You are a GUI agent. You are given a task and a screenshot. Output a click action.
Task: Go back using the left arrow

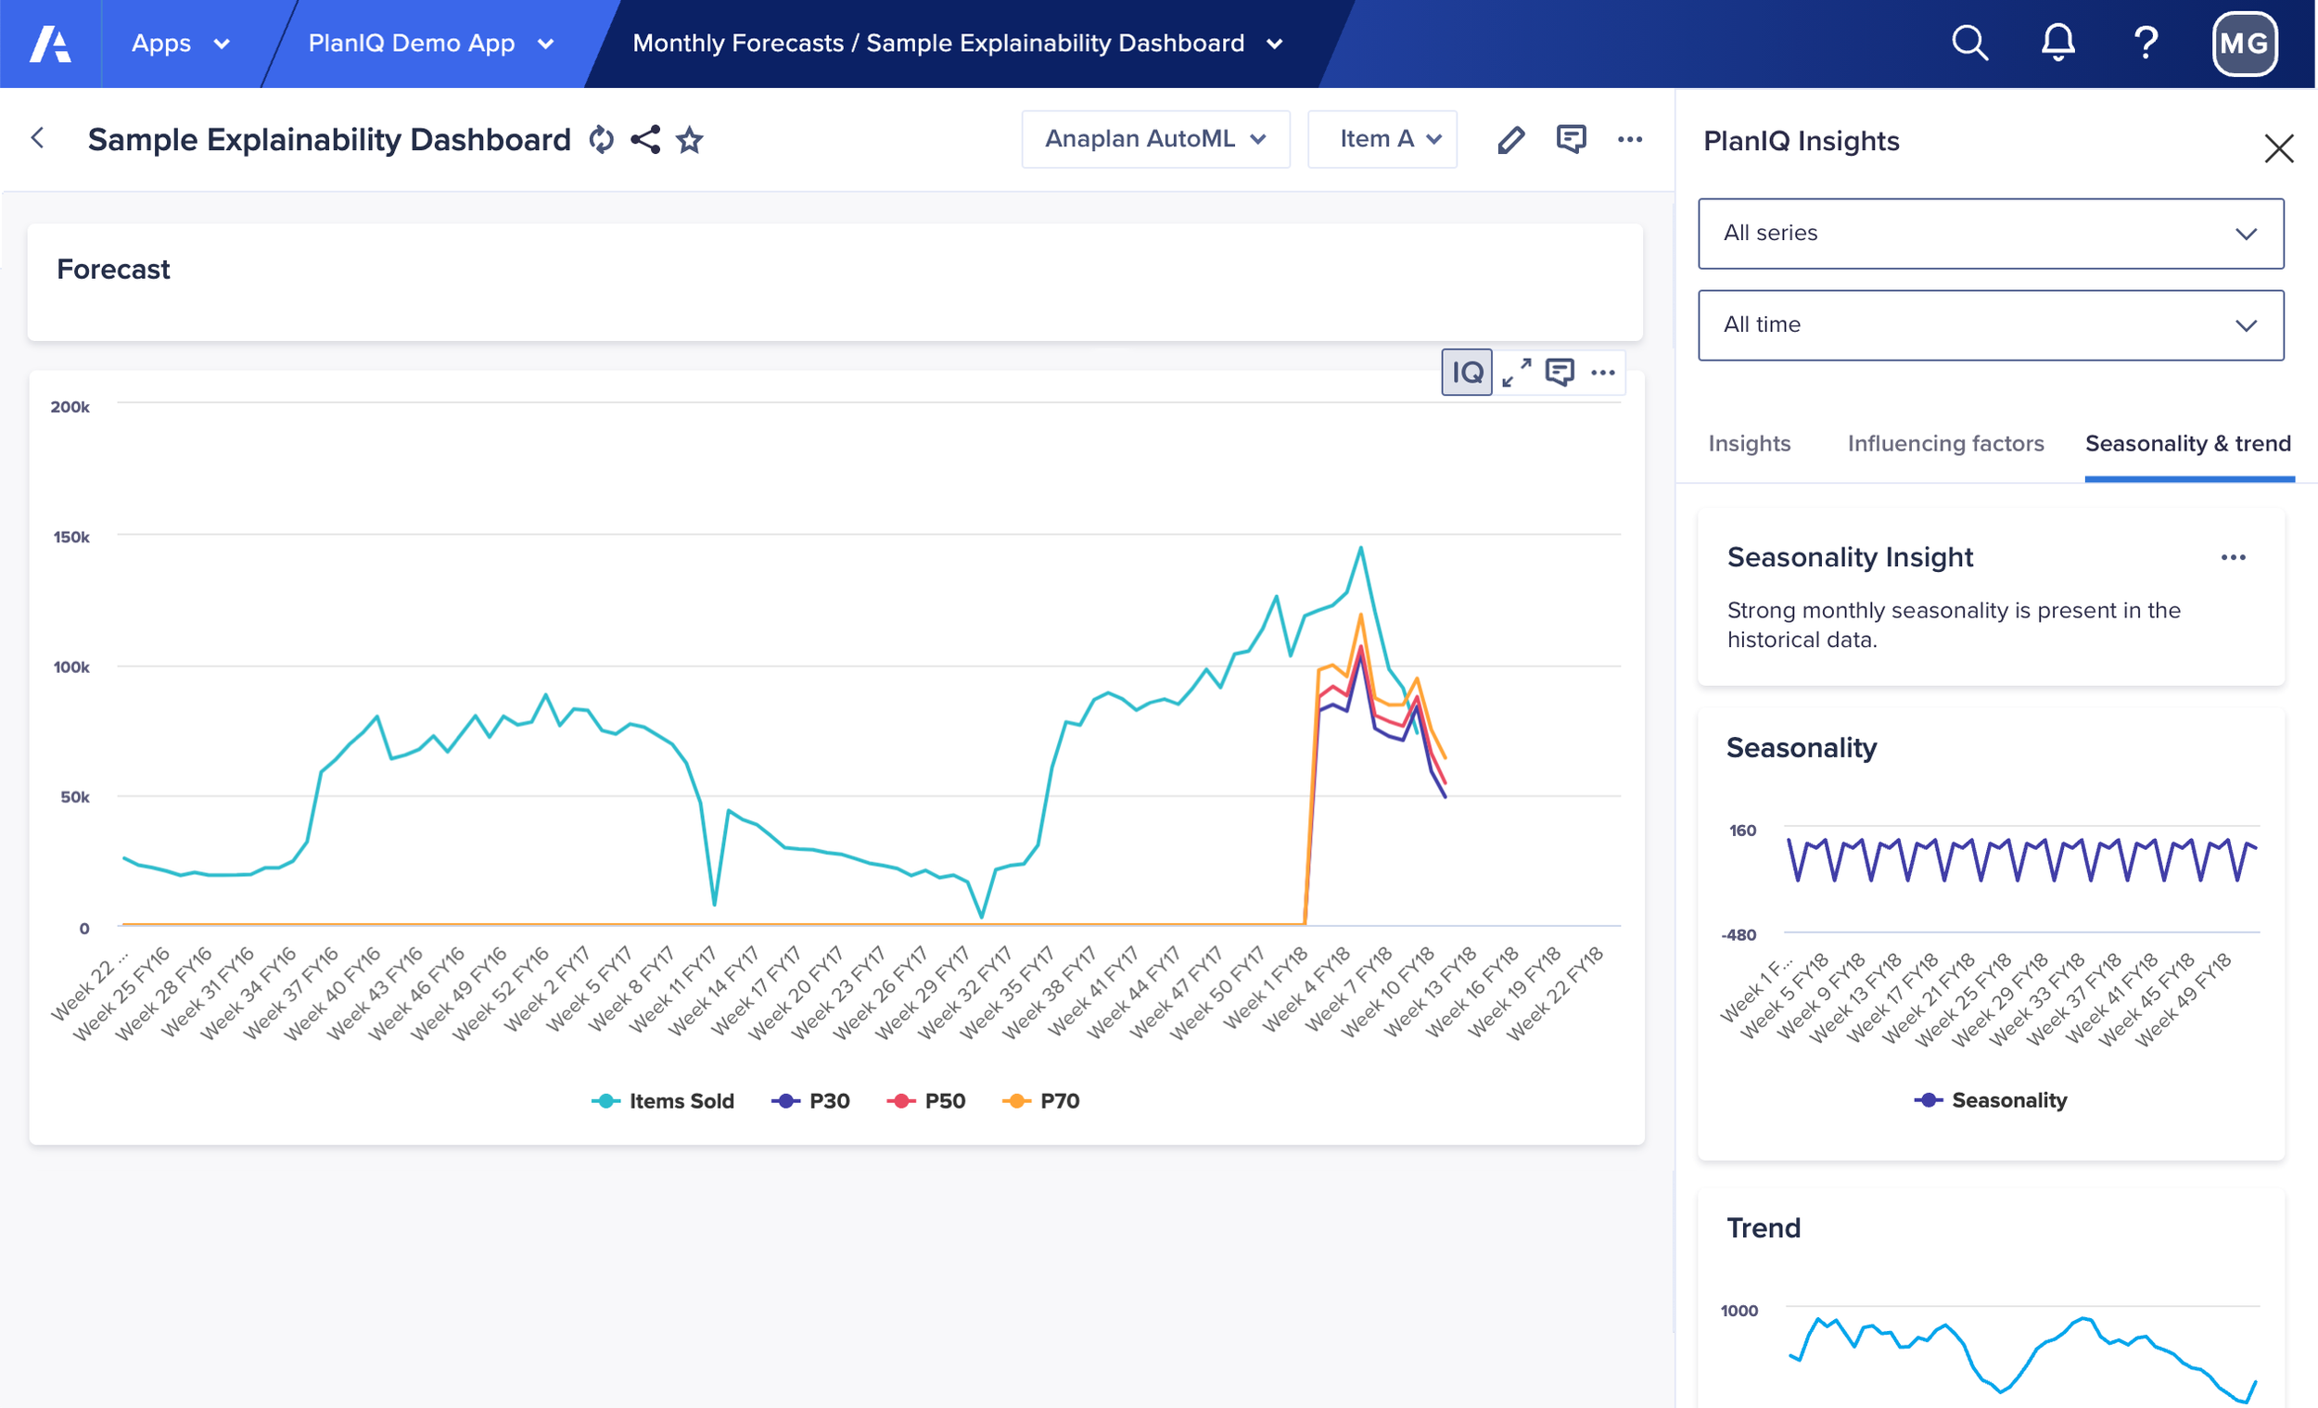pos(38,138)
